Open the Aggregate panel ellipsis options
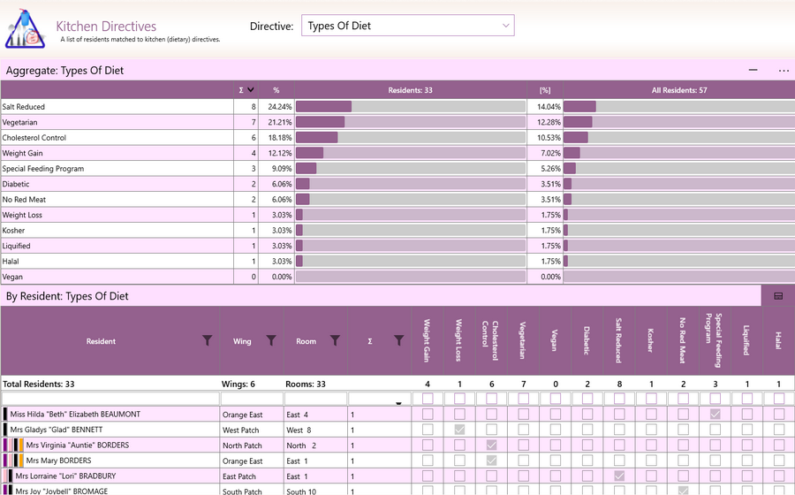 coord(784,71)
